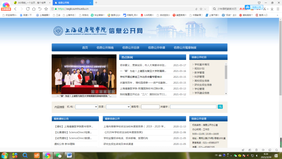Show slide 4 of the news carousel
282x159 pixels.
pos(105,92)
